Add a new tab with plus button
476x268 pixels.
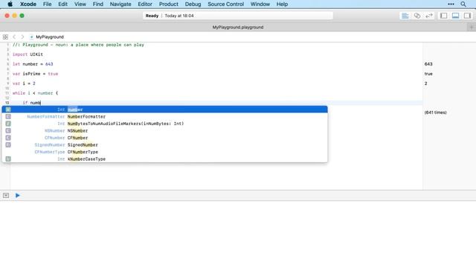(472, 28)
